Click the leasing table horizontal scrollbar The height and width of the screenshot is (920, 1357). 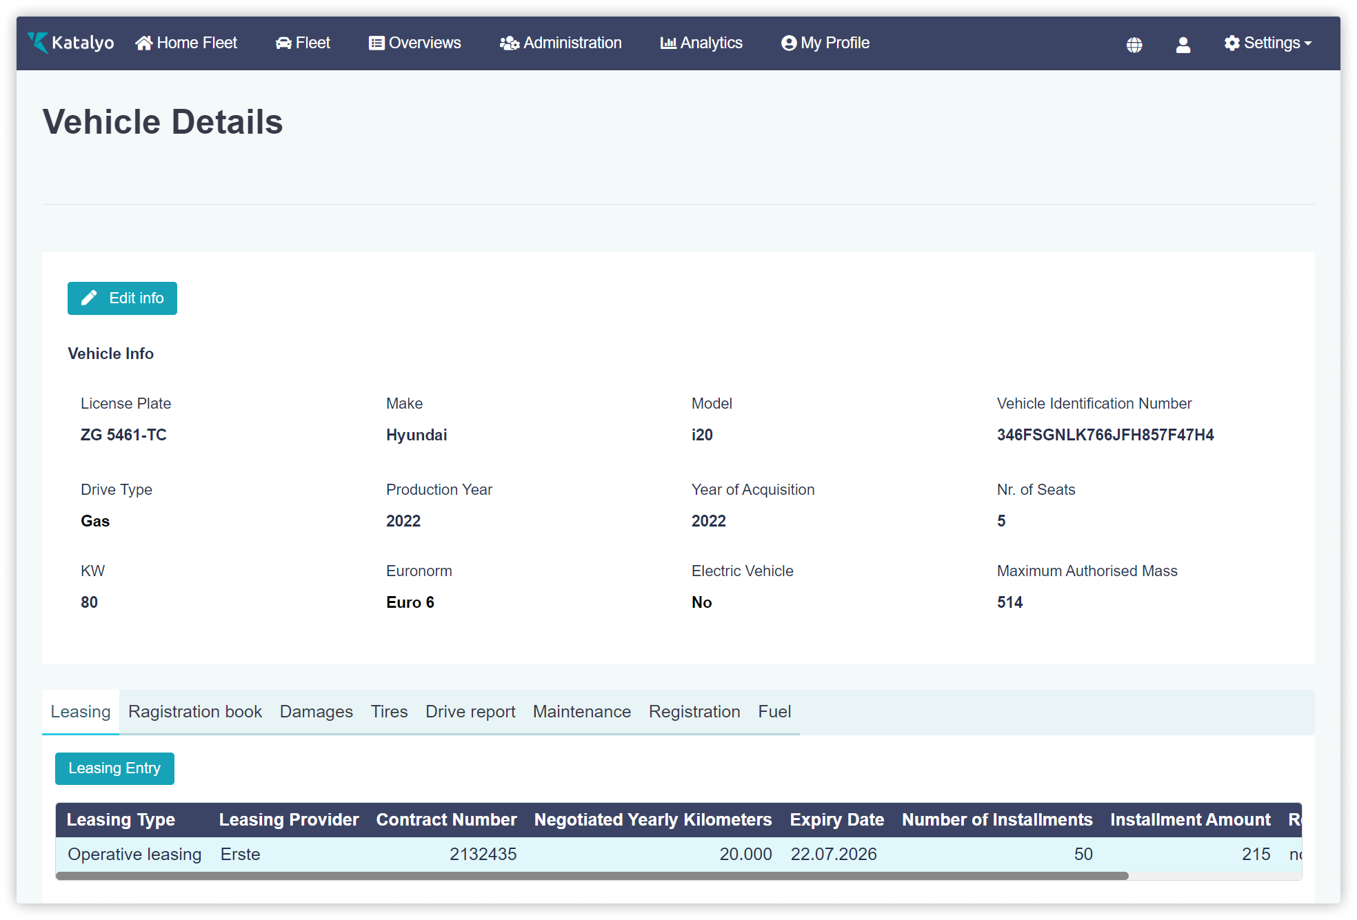[x=592, y=876]
